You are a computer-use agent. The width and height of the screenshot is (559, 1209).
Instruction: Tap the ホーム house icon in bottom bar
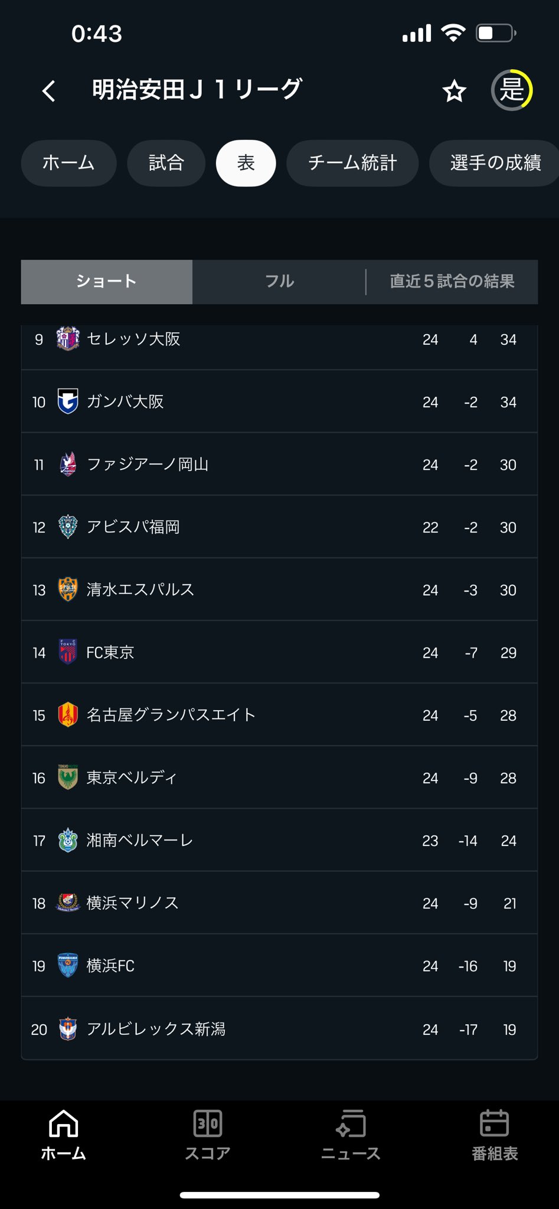click(63, 1123)
